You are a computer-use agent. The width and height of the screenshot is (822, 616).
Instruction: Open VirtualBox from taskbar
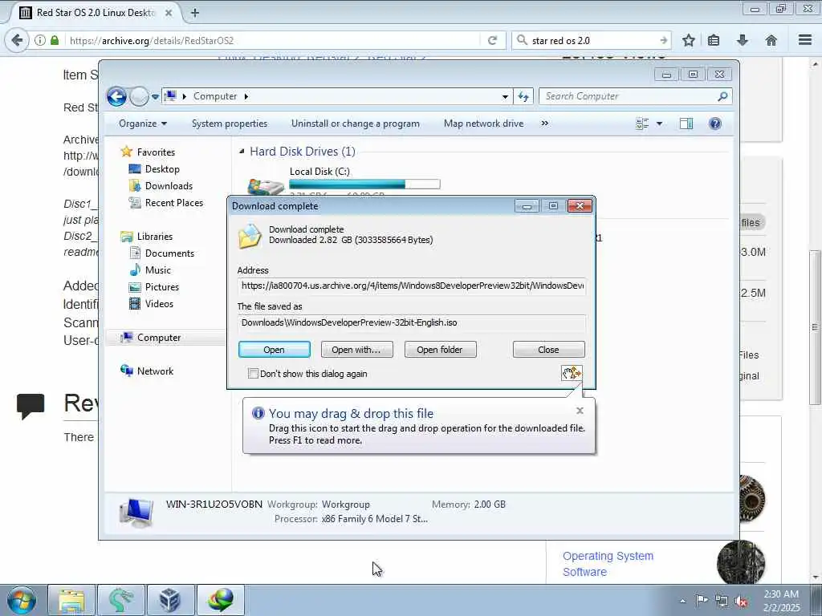click(170, 600)
